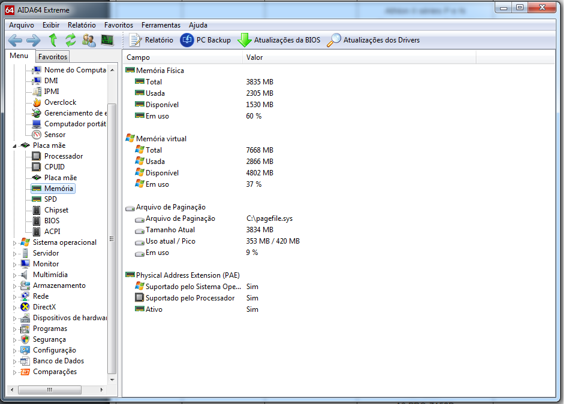566x404 pixels.
Task: Expand the Dispositivos de hardware node
Action: click(x=14, y=318)
